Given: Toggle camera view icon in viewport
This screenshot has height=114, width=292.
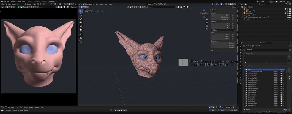Looking at the screenshot, I should point(207,25).
